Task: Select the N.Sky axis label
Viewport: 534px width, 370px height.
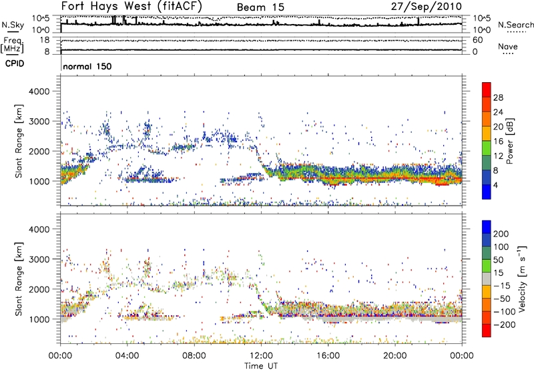Action: click(x=13, y=25)
